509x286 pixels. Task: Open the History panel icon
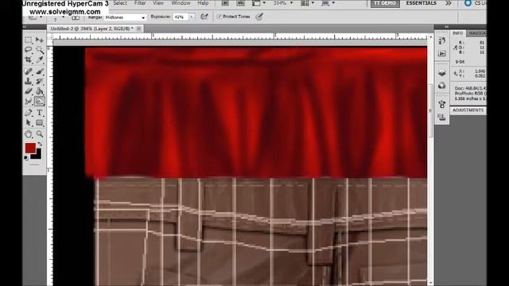[442, 41]
